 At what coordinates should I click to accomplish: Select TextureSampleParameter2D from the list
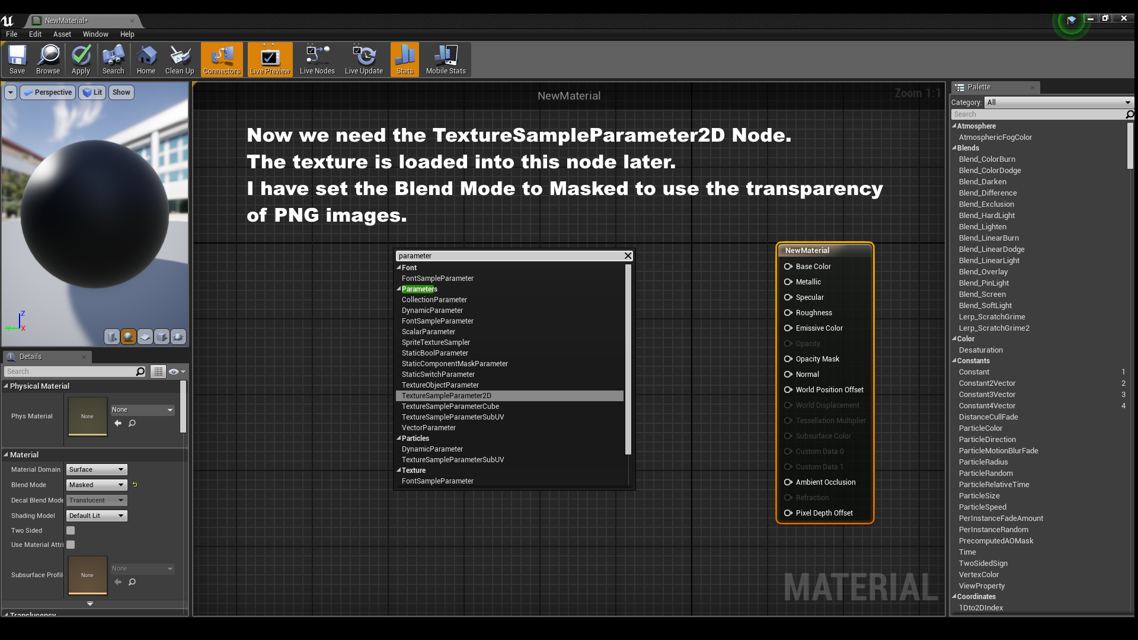pos(446,396)
